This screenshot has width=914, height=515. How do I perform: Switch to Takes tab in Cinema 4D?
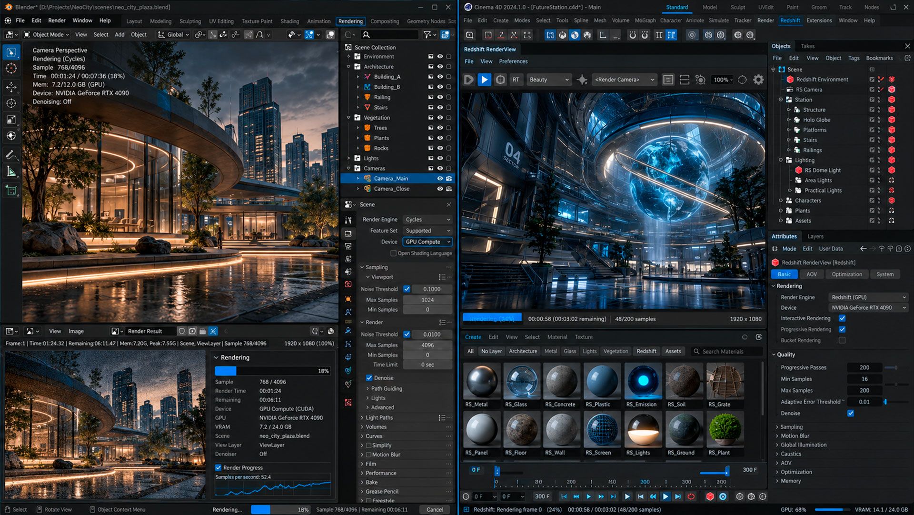(807, 46)
